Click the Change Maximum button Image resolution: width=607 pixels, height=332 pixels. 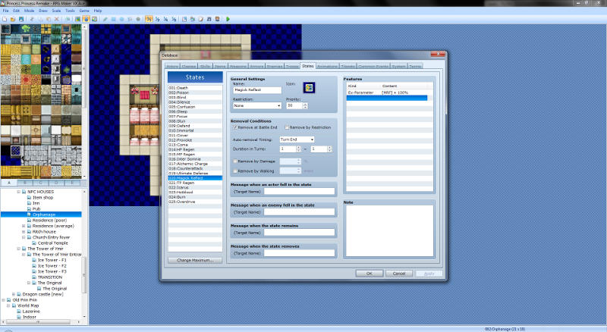[195, 260]
